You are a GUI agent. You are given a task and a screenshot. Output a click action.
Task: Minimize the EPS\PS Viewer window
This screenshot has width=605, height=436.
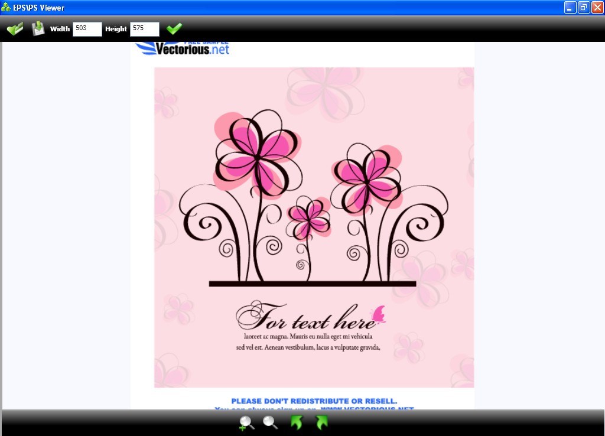pos(570,7)
